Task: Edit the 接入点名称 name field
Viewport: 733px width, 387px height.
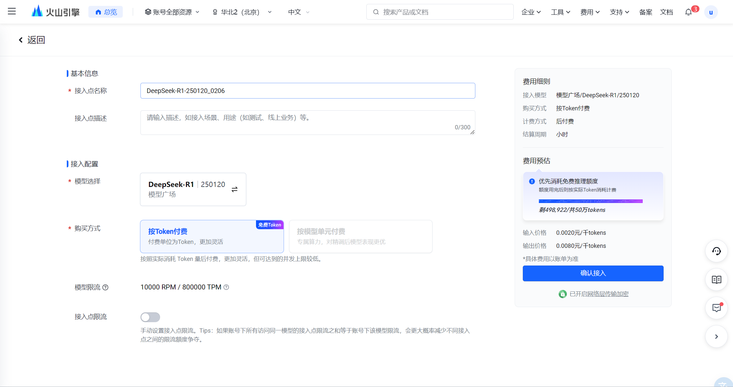Action: click(308, 91)
